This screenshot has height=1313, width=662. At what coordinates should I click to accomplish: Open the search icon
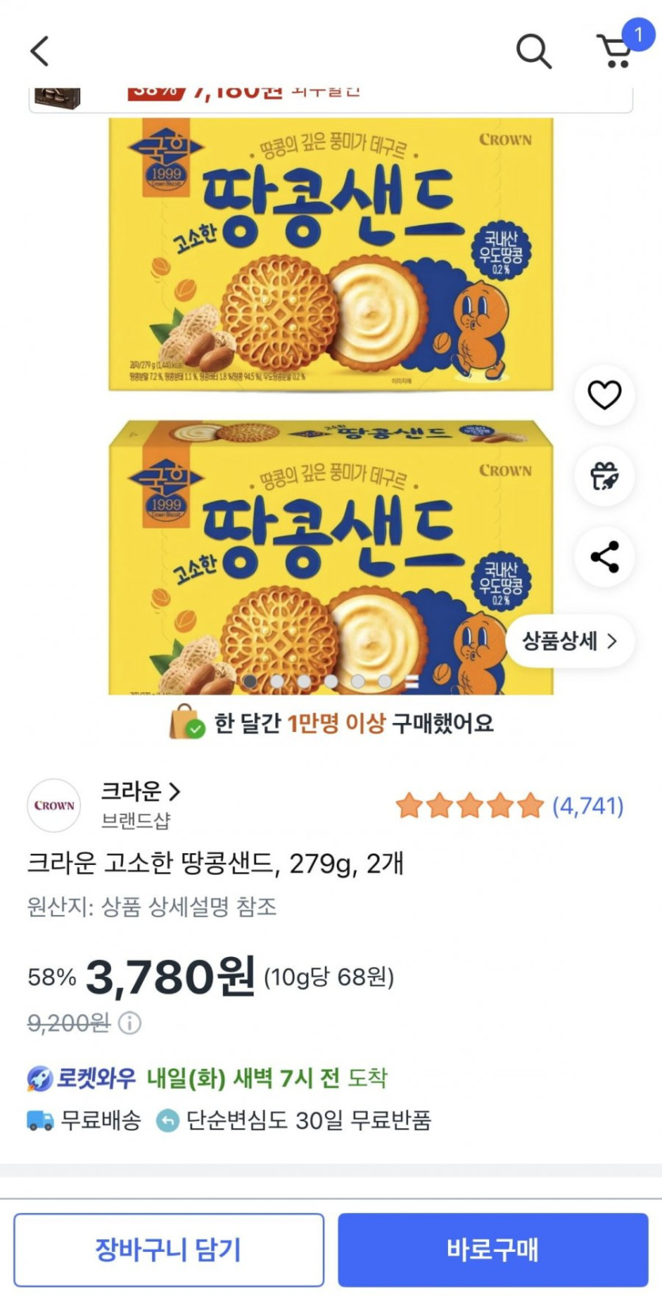(534, 52)
